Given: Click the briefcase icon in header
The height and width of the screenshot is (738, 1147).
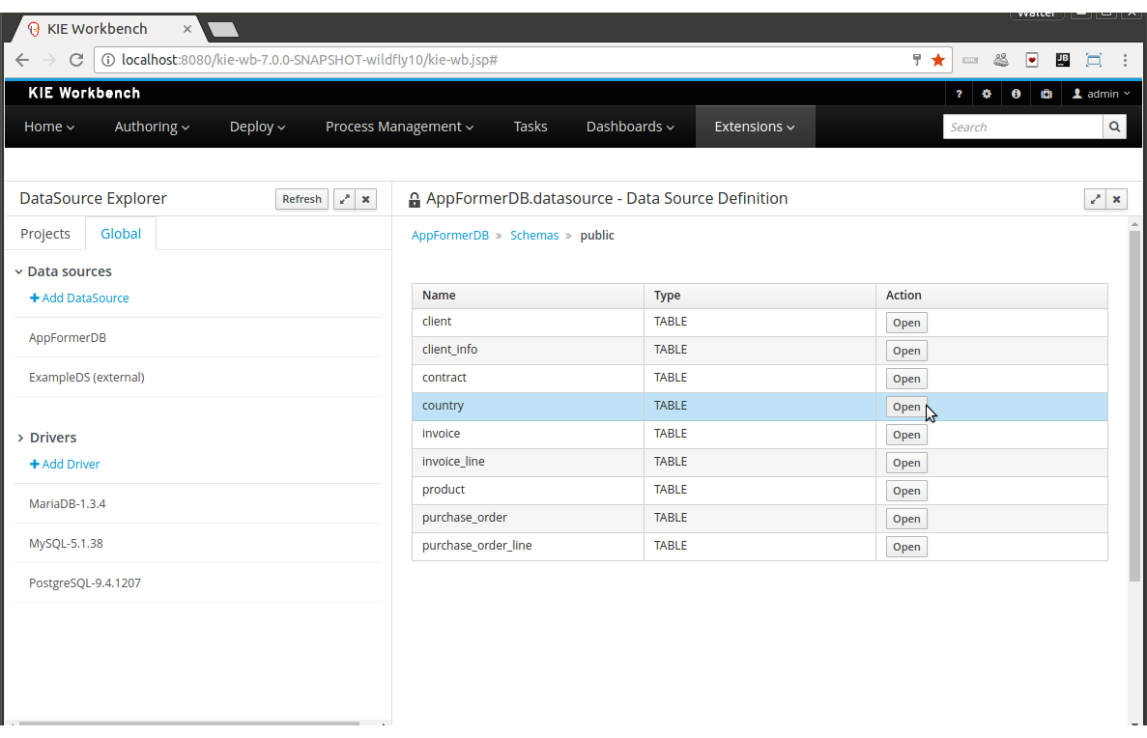Looking at the screenshot, I should point(1046,94).
